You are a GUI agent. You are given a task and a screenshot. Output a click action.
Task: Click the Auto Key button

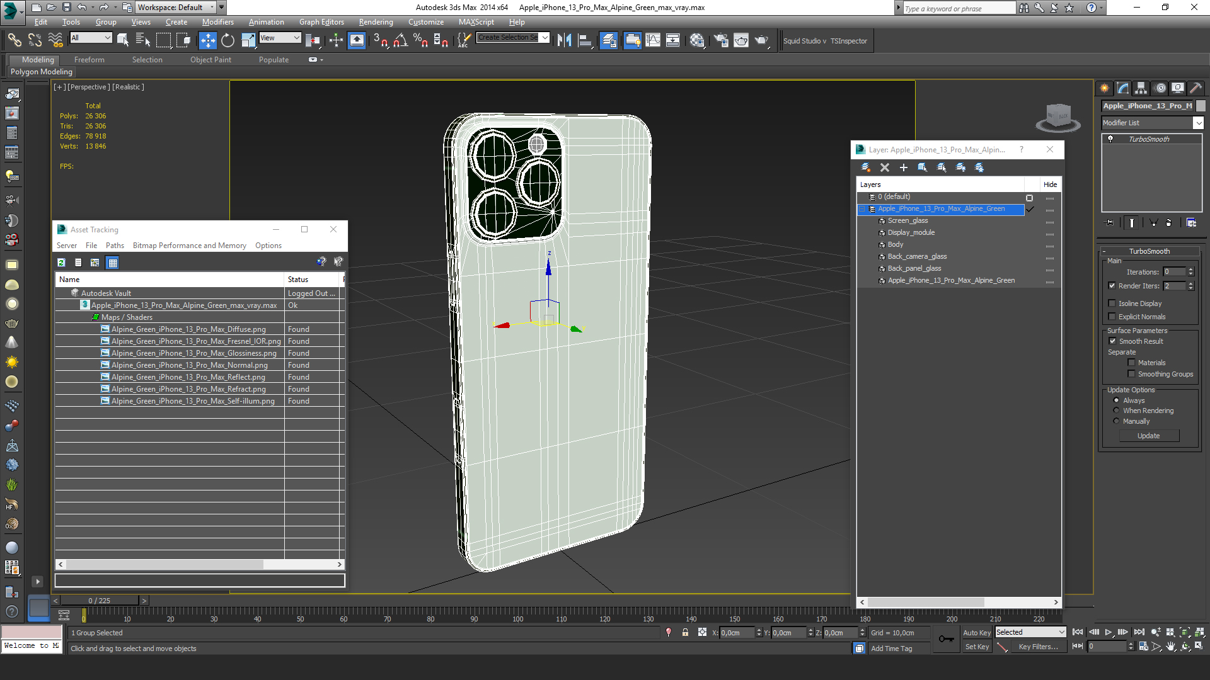pyautogui.click(x=976, y=633)
